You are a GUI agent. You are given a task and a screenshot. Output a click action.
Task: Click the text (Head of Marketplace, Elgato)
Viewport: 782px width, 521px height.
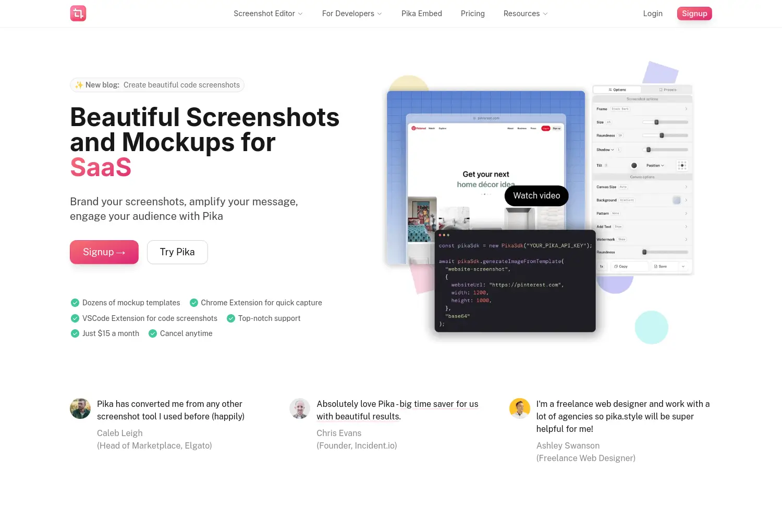[x=154, y=445]
